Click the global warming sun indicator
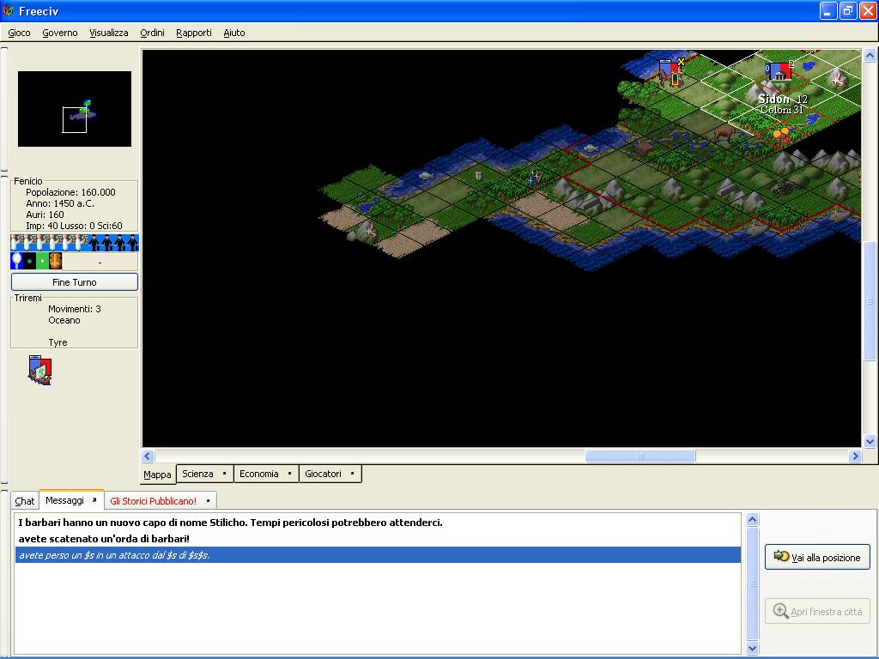 [30, 261]
